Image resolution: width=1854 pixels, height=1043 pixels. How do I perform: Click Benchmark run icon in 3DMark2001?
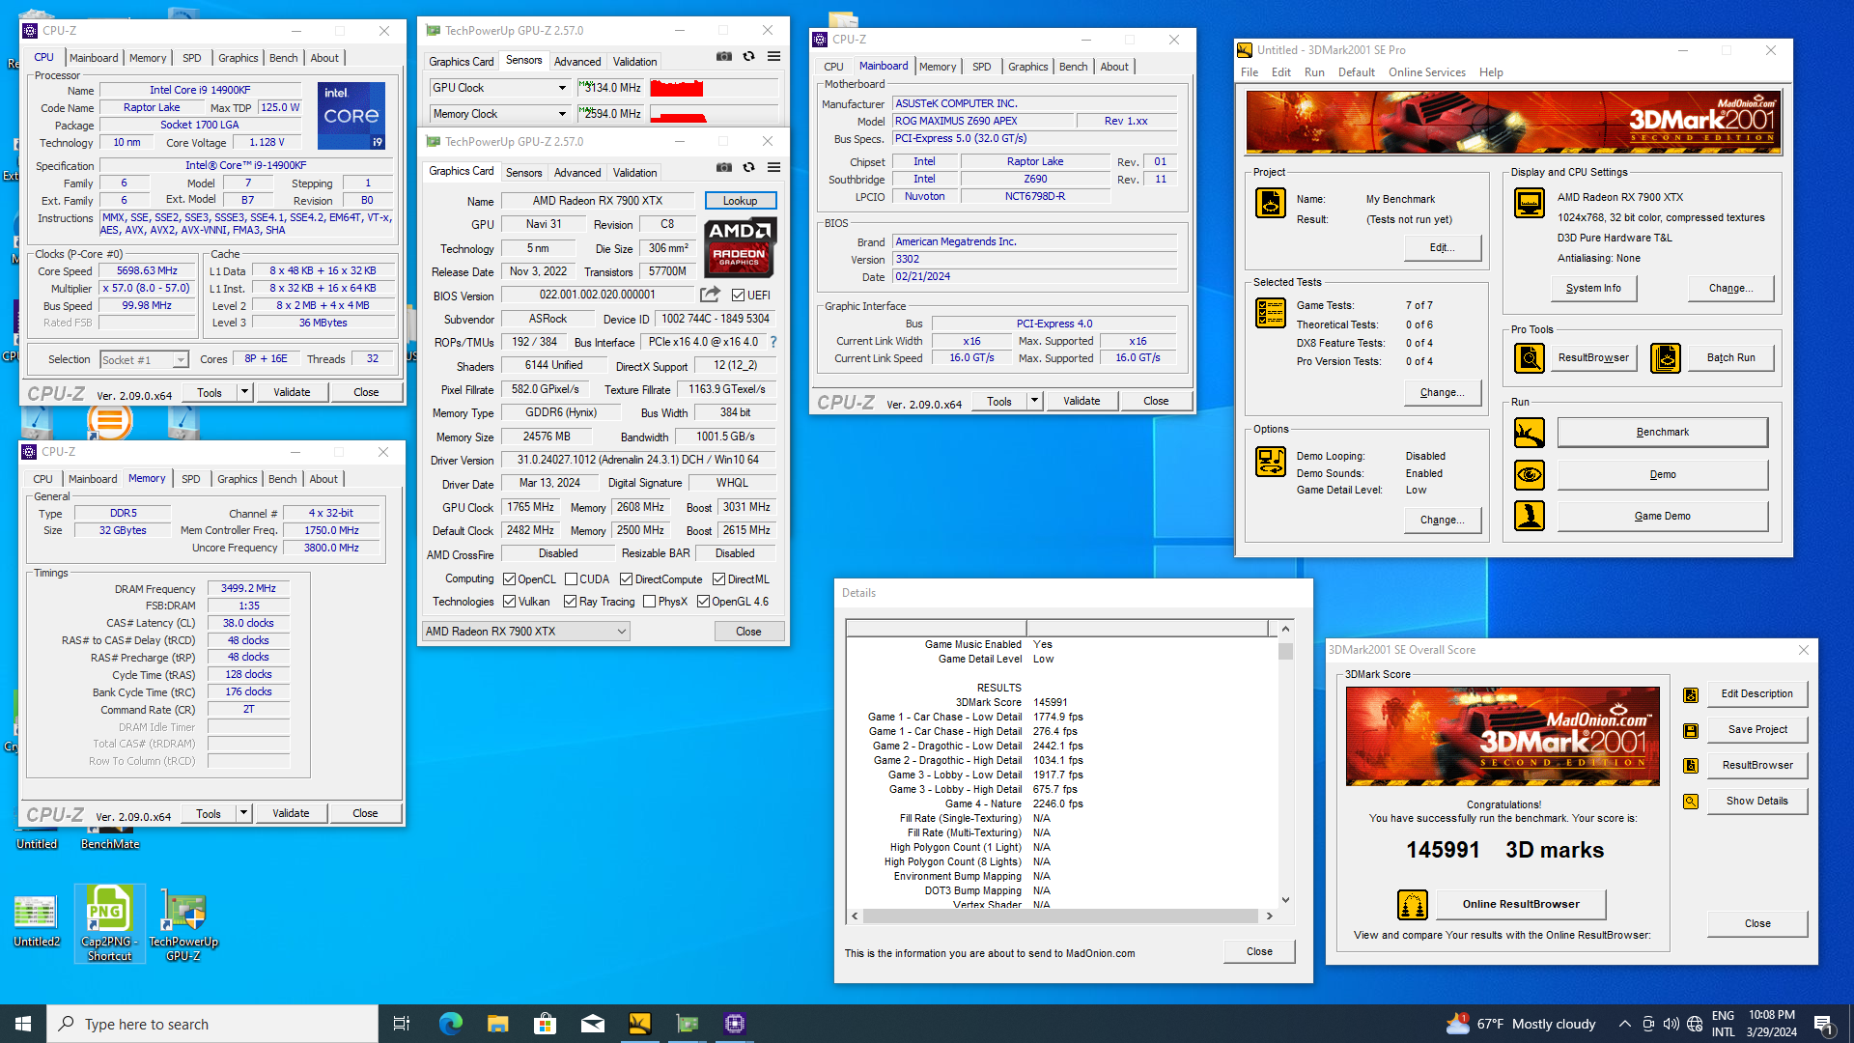[x=1530, y=433]
